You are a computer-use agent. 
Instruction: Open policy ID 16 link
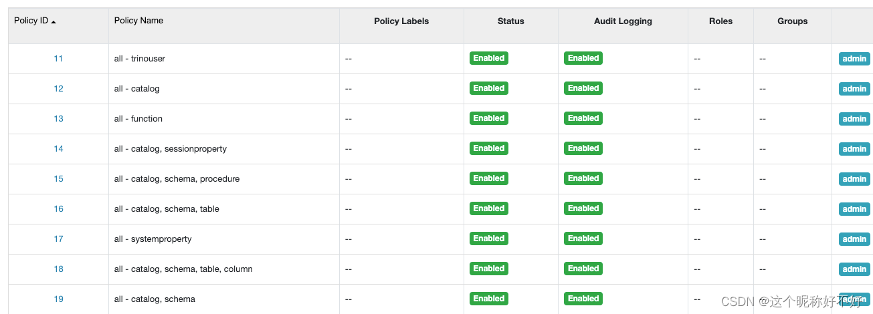[x=58, y=208]
